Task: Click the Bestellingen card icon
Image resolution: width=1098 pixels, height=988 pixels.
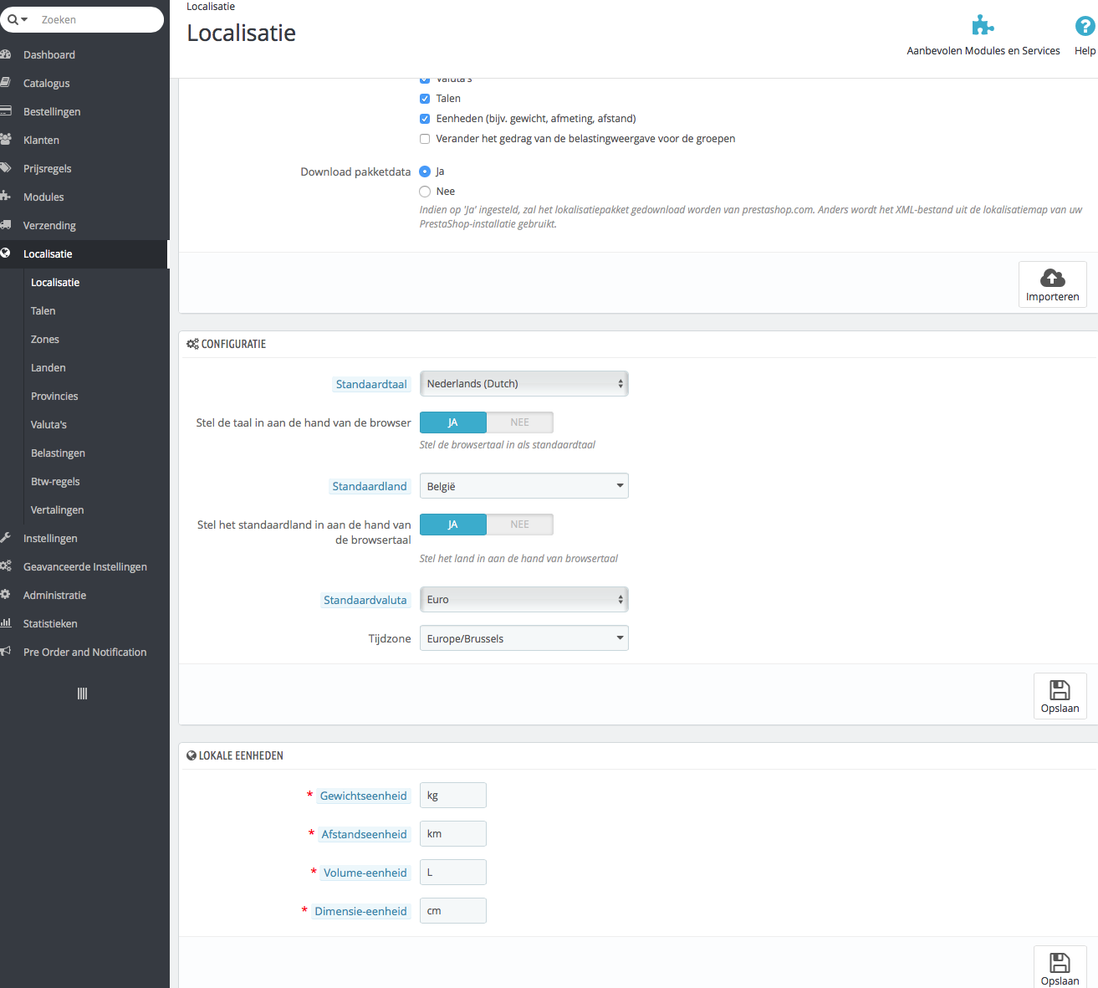Action: click(6, 111)
